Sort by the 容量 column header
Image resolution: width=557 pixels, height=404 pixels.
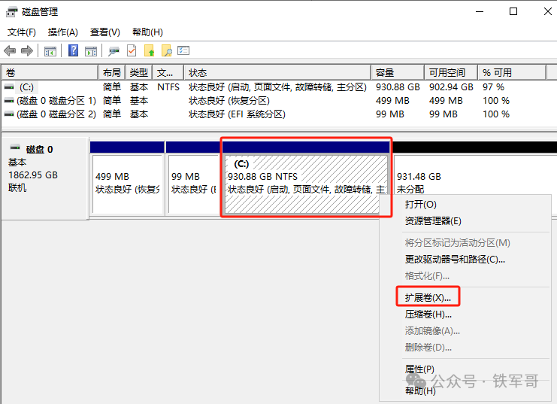pyautogui.click(x=398, y=73)
